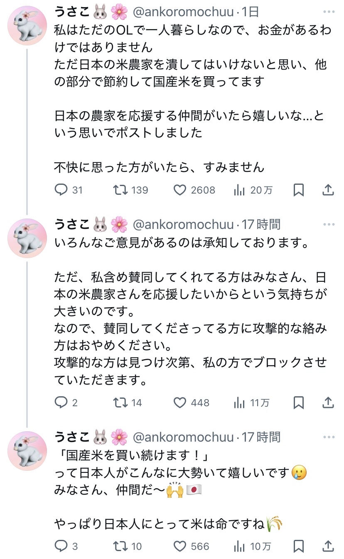Screen dimensions: 344x559
Task: View analytics of the 20万 views post
Action: point(239,190)
